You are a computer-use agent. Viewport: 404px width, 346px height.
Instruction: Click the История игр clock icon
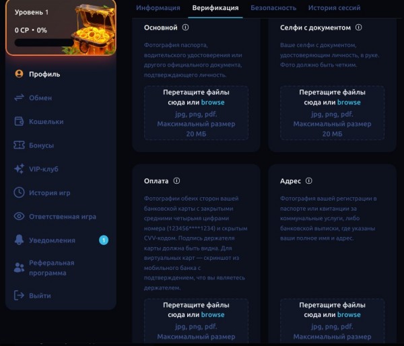19,193
